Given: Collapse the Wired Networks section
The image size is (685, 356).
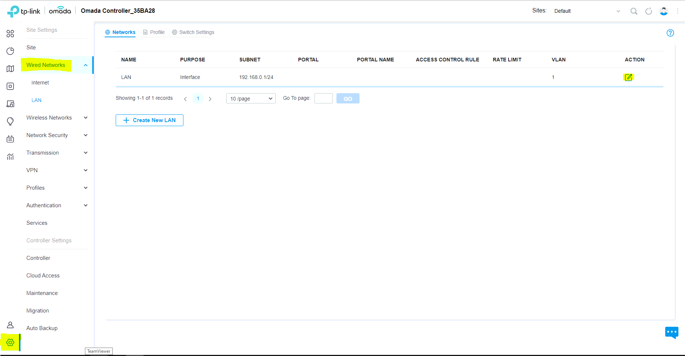Looking at the screenshot, I should pyautogui.click(x=85, y=65).
